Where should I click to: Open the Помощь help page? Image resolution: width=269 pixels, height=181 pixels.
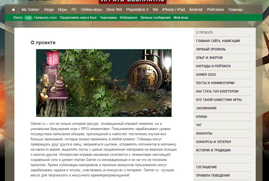click(x=236, y=9)
